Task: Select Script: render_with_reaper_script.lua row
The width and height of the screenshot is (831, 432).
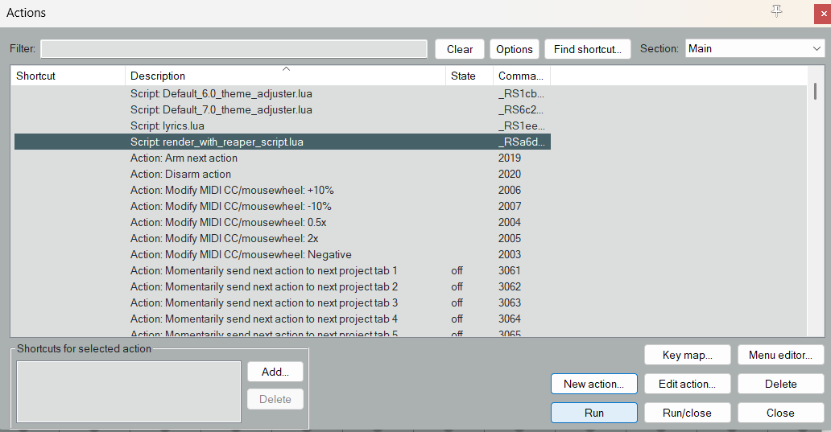Action: point(282,142)
